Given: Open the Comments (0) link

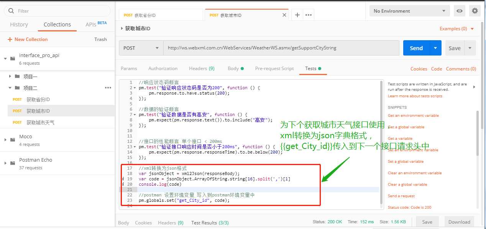Looking at the screenshot, I should [461, 69].
